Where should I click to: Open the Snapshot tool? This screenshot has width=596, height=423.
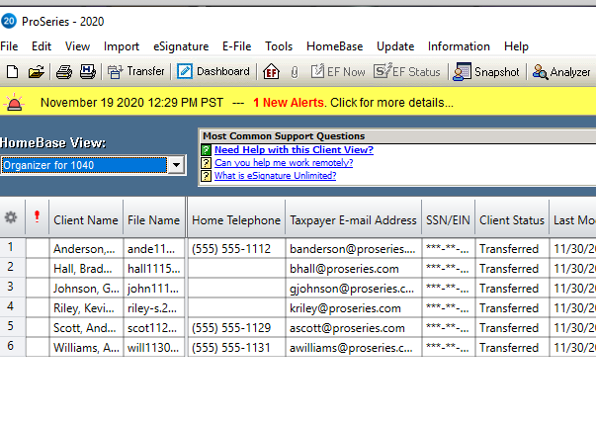point(486,71)
